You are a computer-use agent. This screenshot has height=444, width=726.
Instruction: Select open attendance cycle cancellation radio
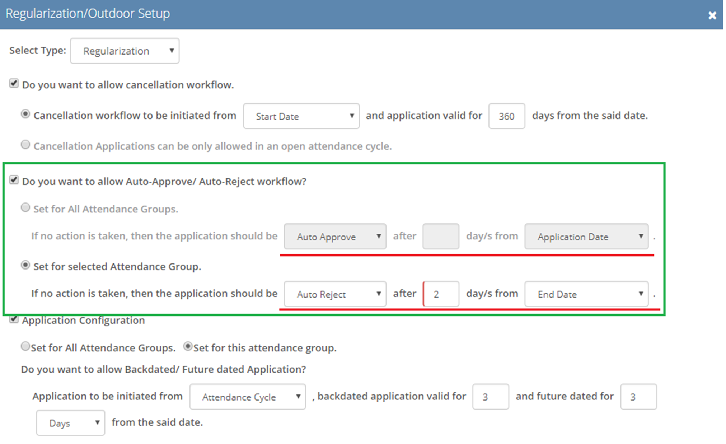(x=25, y=145)
